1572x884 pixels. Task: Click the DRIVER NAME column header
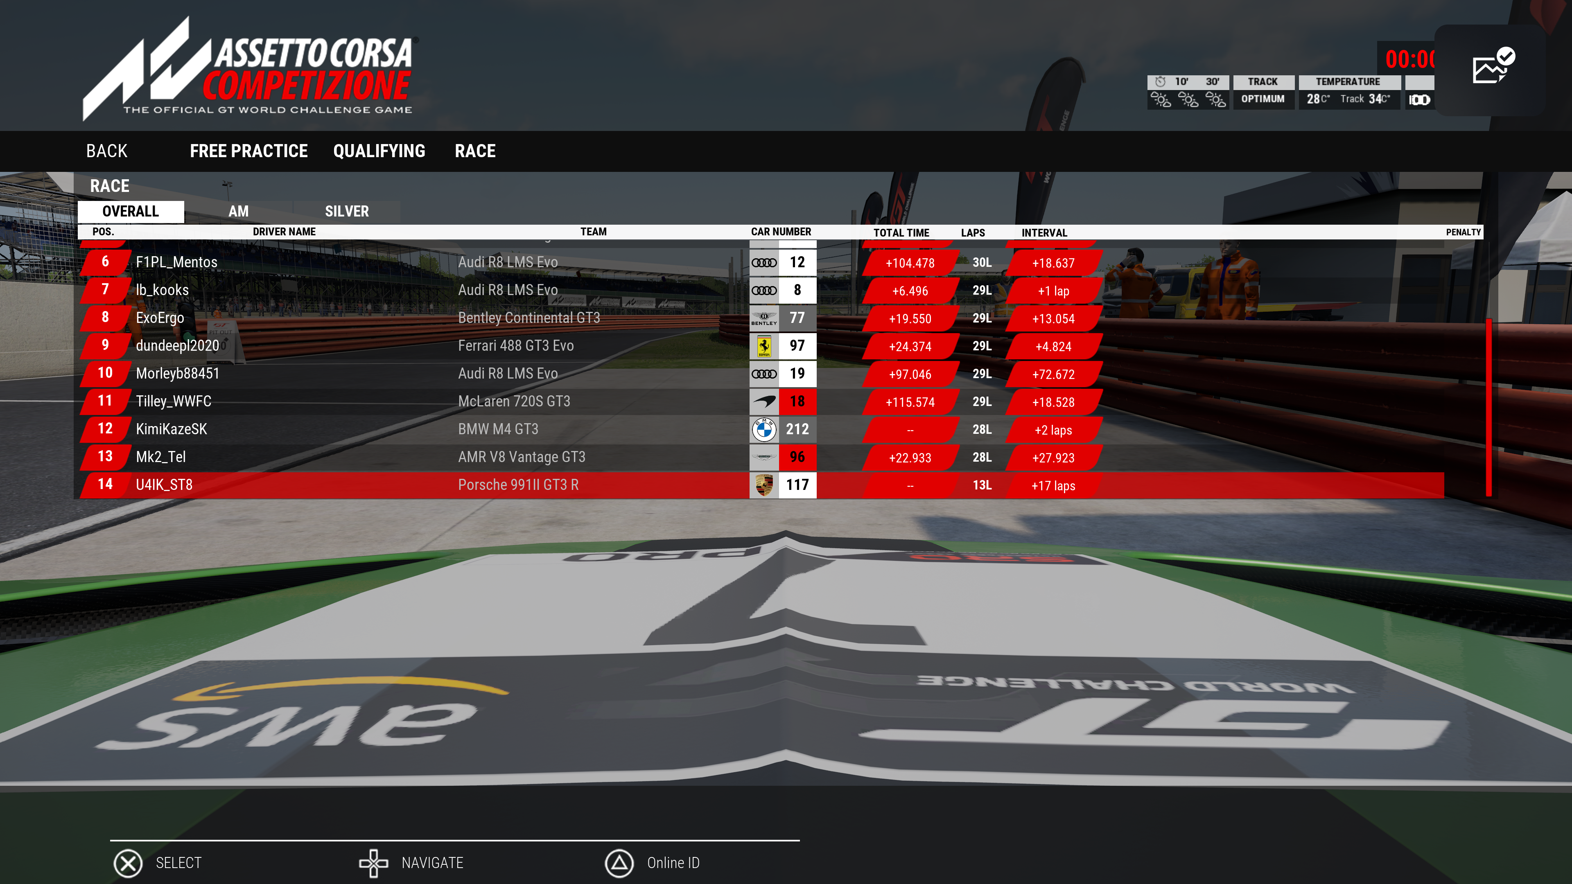tap(285, 232)
